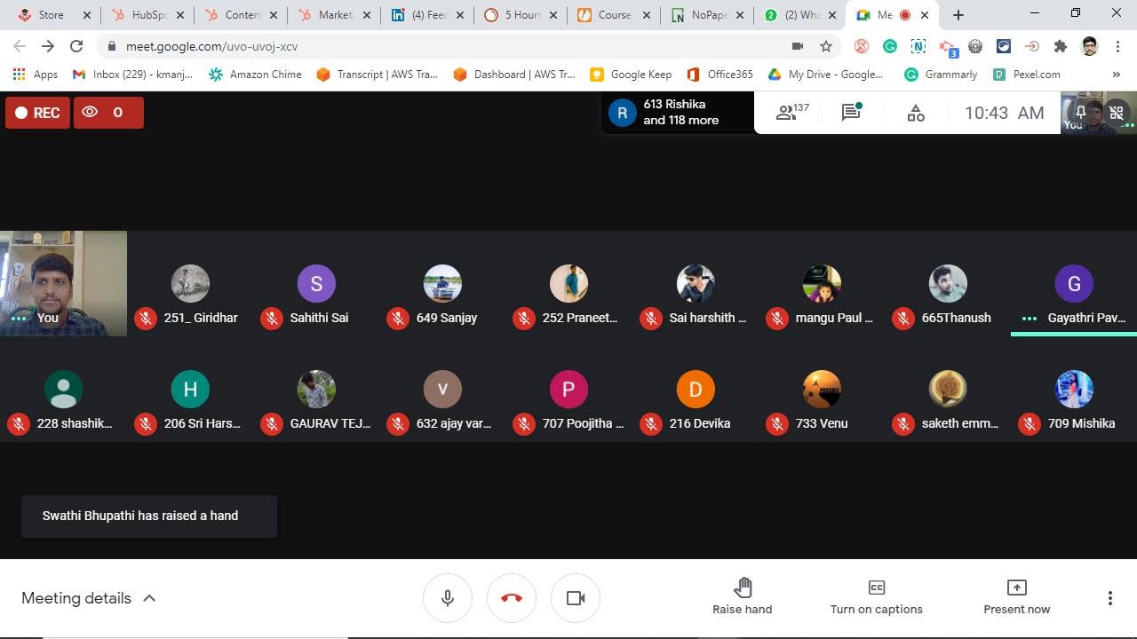Switch to the Course tab
Screen dimensions: 1137x639
[x=615, y=15]
